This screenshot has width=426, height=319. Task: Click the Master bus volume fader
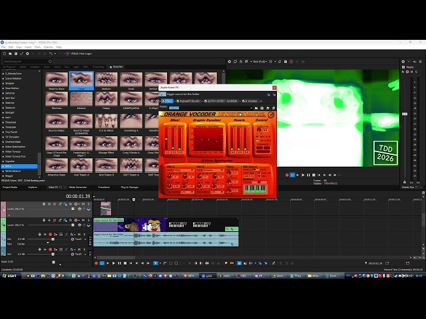[405, 114]
